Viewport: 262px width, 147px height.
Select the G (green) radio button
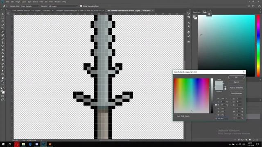[216, 111]
